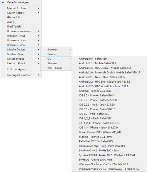147x172 pixels.
Task: Click the highlighted OS submenu entry
Action: 56,59
